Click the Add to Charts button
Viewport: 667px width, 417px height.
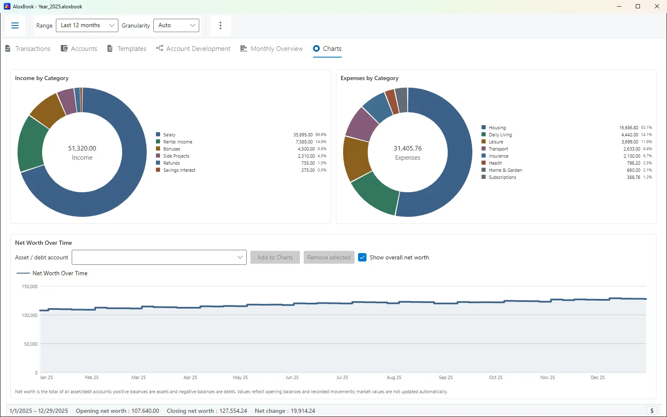(x=275, y=257)
